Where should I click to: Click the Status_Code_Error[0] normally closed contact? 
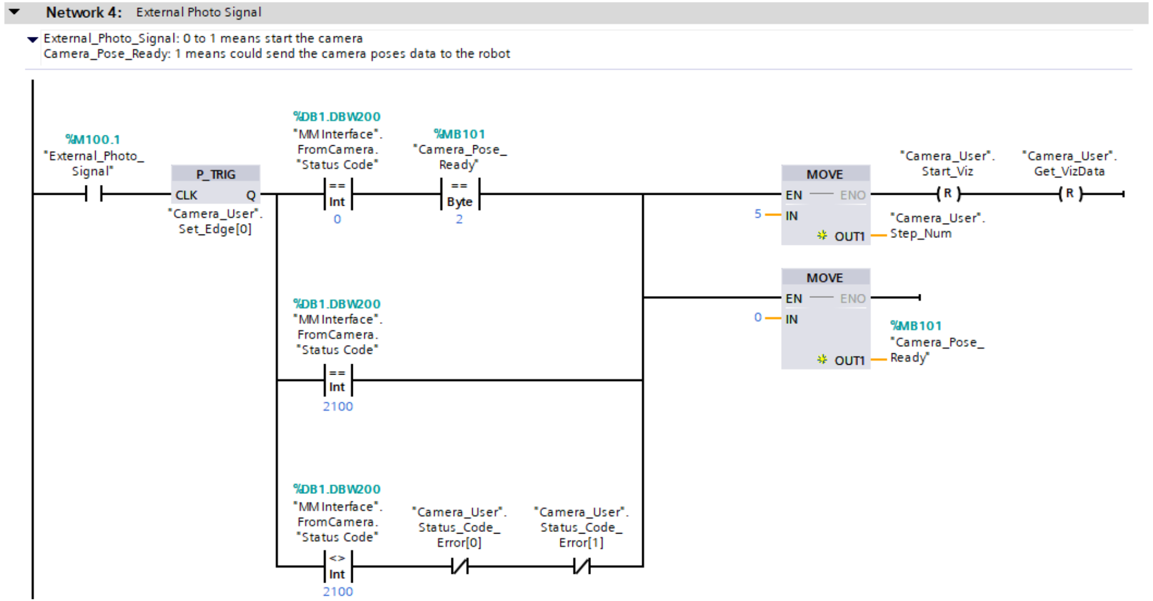459,567
